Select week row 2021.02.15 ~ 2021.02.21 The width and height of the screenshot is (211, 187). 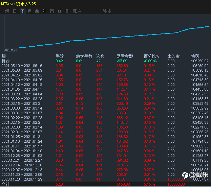(22, 122)
